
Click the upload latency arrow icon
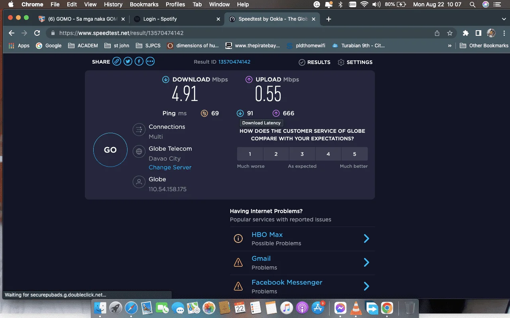[x=276, y=113]
